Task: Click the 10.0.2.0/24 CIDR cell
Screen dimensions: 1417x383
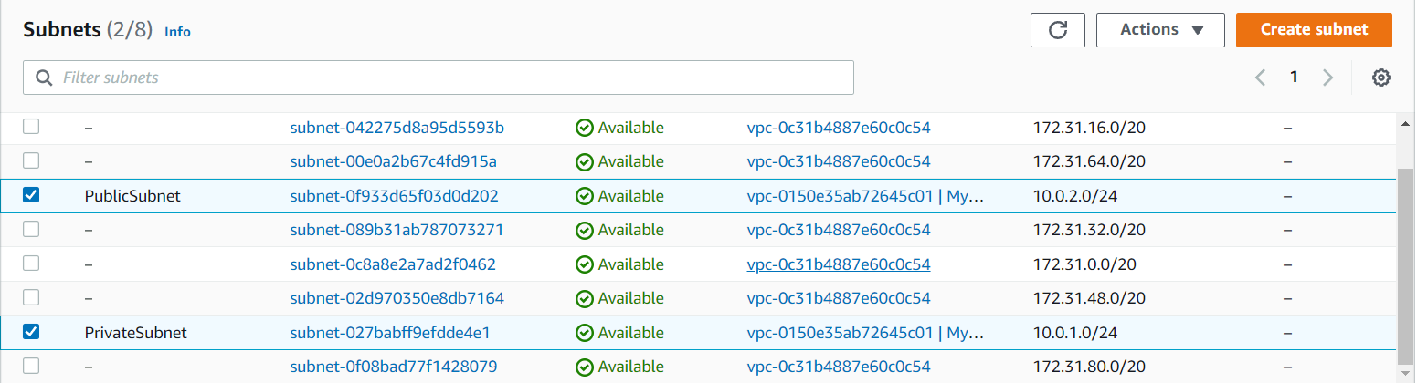Action: click(x=1076, y=196)
